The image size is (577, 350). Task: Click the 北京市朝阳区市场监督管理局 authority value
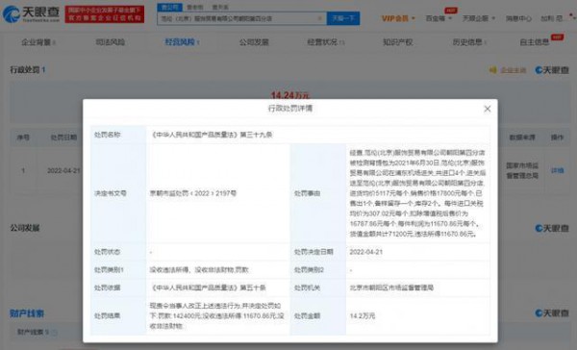pos(391,287)
